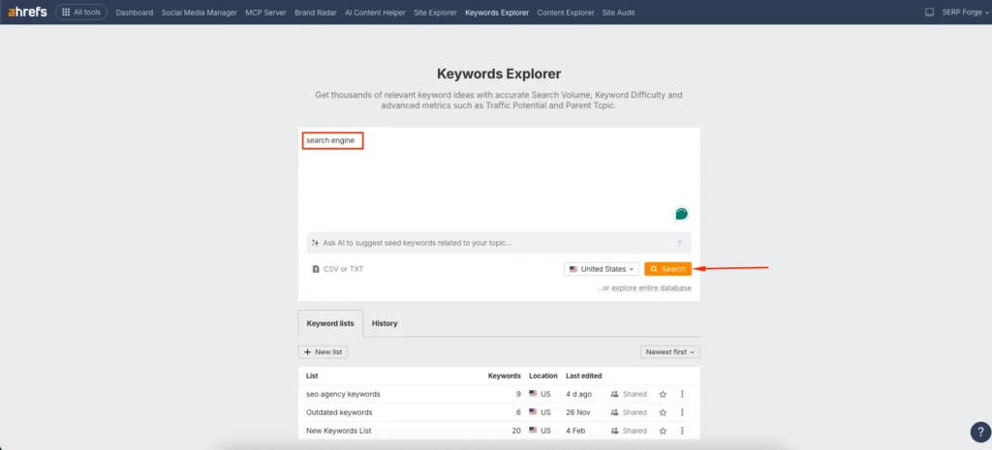
Task: Open the seo agency keywords list
Action: (343, 395)
